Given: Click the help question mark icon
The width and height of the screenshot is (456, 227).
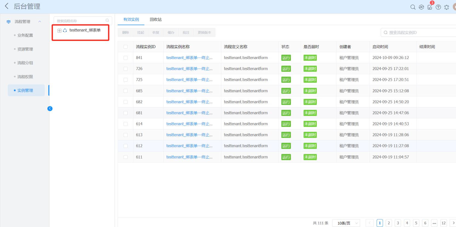Looking at the screenshot, I should (438, 7).
